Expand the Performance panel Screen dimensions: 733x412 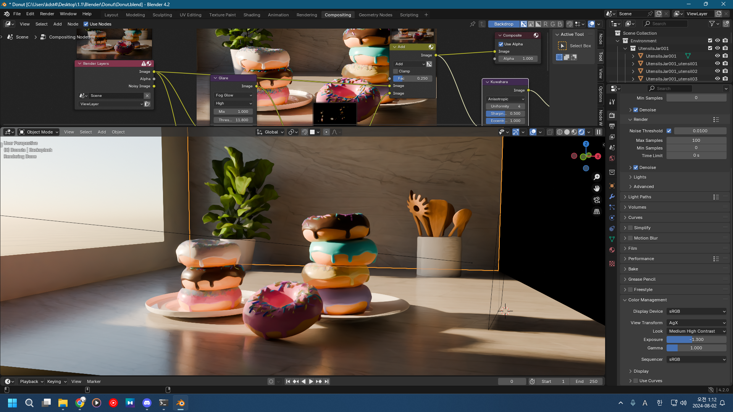(641, 259)
